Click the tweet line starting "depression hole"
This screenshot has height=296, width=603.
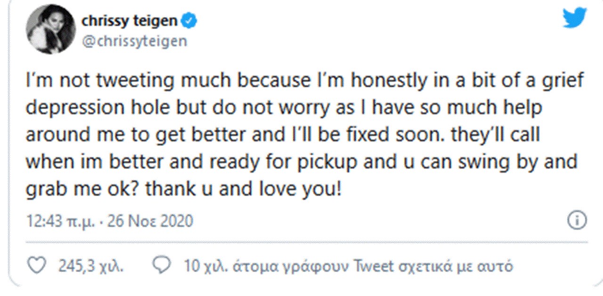(x=284, y=108)
